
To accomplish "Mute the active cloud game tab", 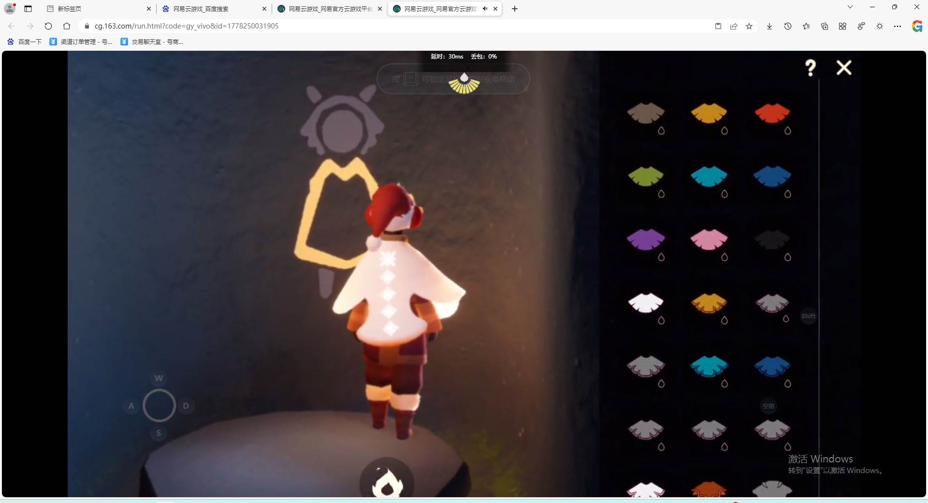I will [x=485, y=9].
